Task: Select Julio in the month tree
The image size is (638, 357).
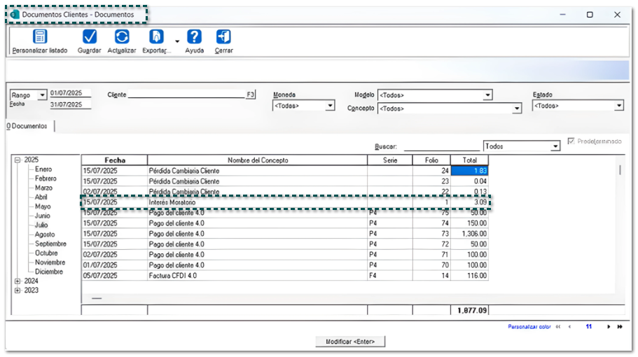Action: point(41,225)
